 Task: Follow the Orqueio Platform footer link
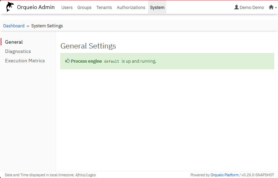coord(225,175)
